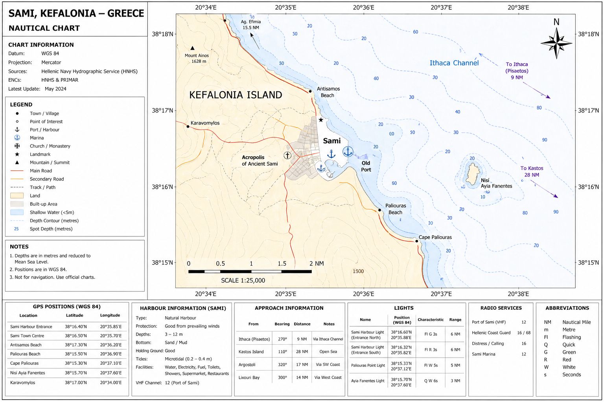Click the Paliouras Point Light row
This screenshot has height=402, width=604.
click(405, 365)
